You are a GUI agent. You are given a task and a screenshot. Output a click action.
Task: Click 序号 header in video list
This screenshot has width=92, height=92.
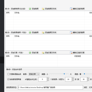[x=8, y=13]
